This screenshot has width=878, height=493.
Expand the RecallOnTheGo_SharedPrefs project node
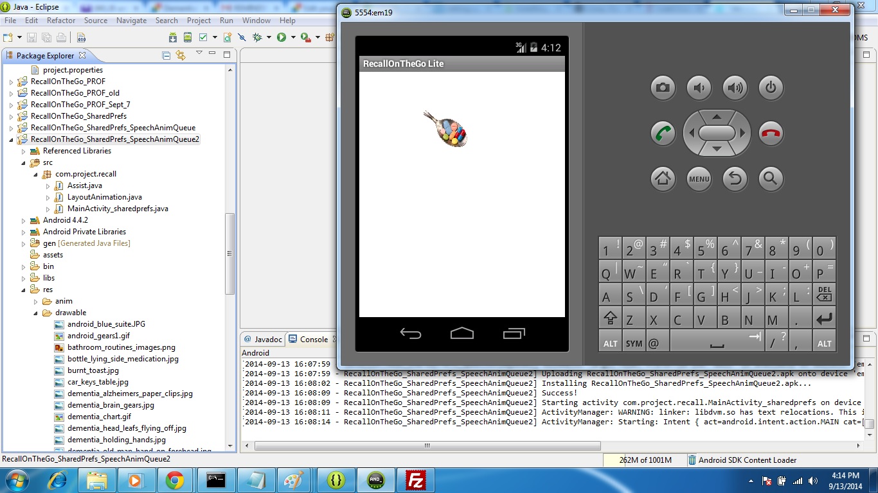11,116
